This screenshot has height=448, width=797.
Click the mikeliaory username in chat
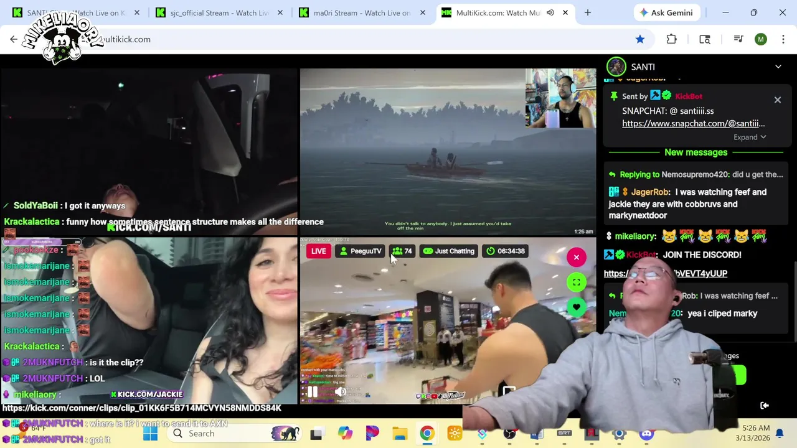click(x=635, y=236)
